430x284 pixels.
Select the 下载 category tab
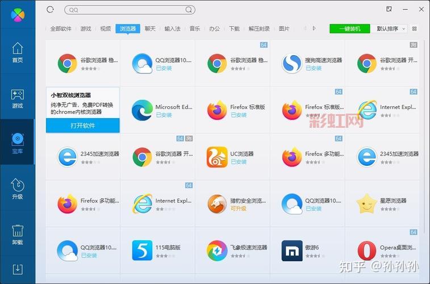tap(234, 28)
